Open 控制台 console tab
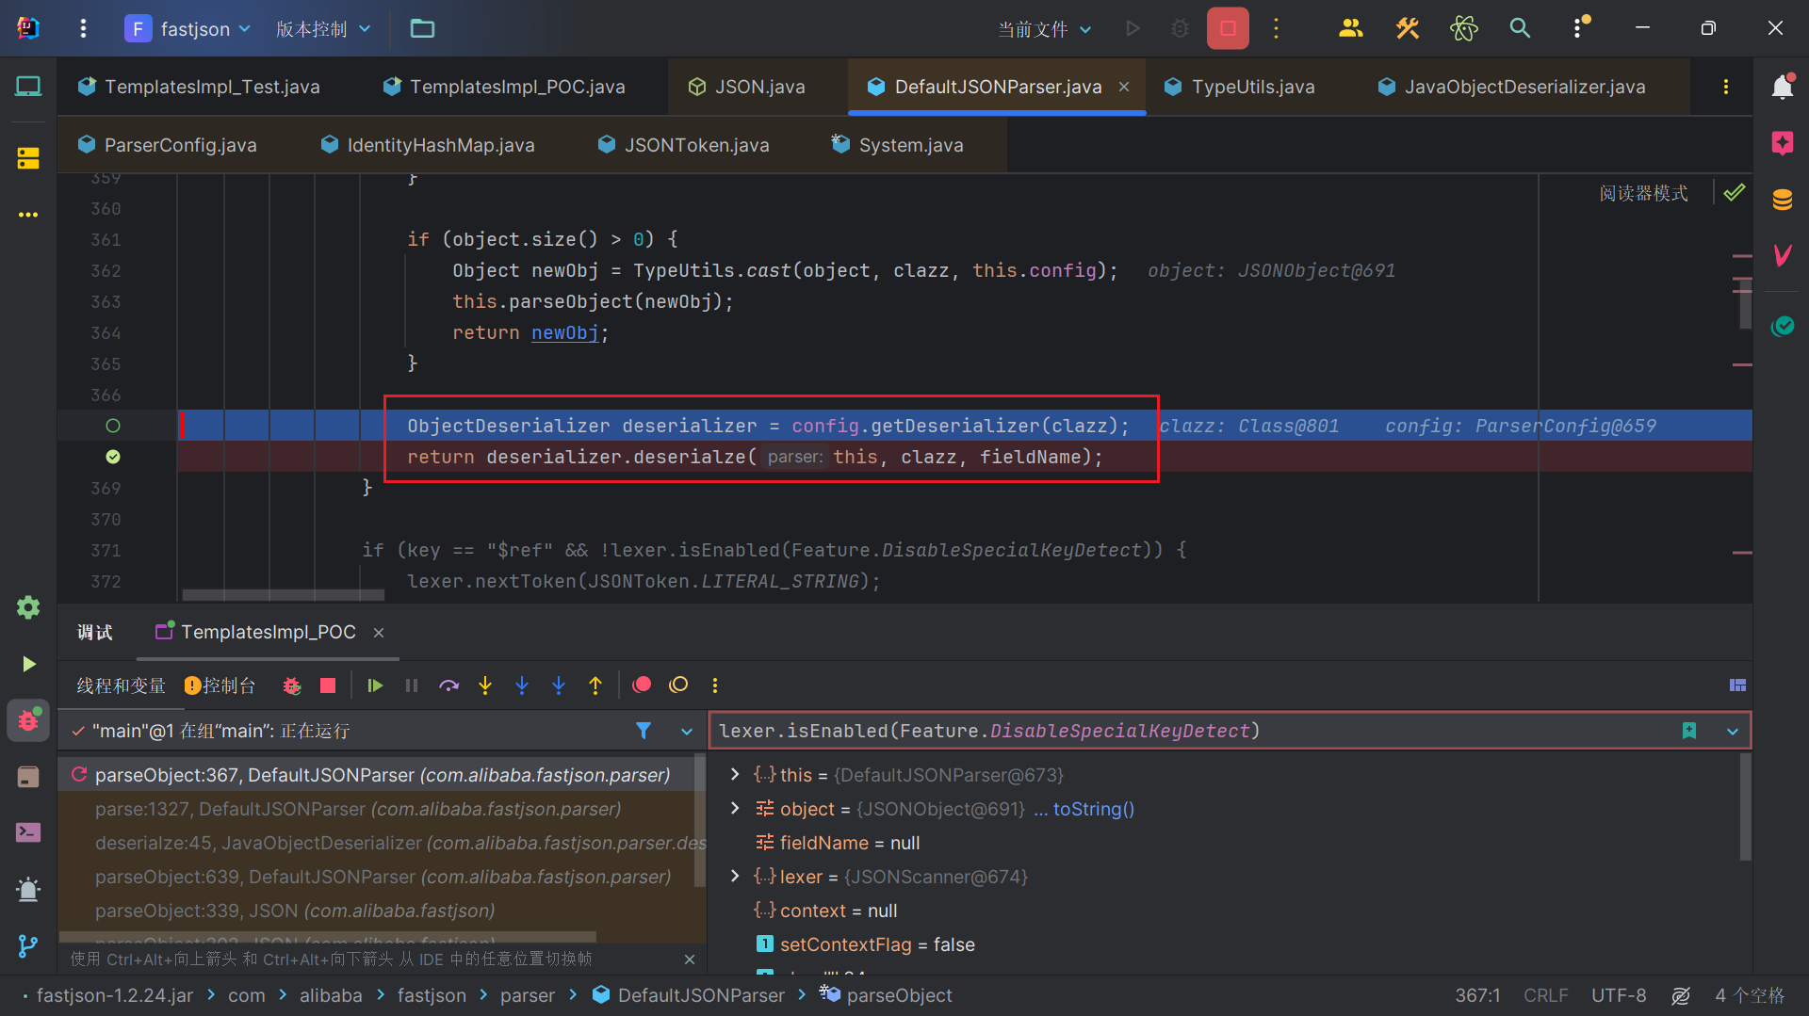This screenshot has height=1016, width=1809. click(x=220, y=685)
